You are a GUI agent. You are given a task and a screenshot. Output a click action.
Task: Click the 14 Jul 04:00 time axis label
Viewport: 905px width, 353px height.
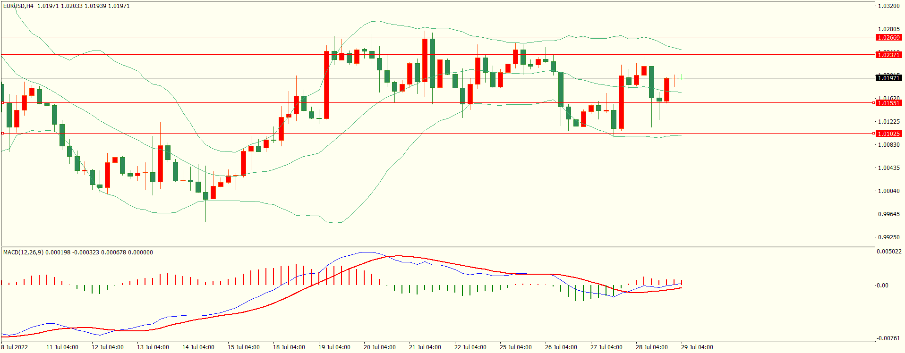pos(198,347)
